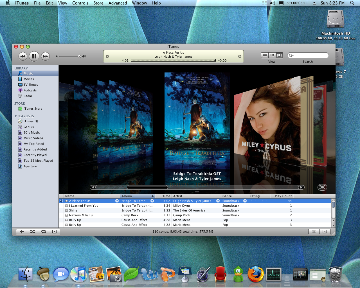
Task: Uncheck the 'I Learned From You' checkbox
Action: tap(67, 206)
